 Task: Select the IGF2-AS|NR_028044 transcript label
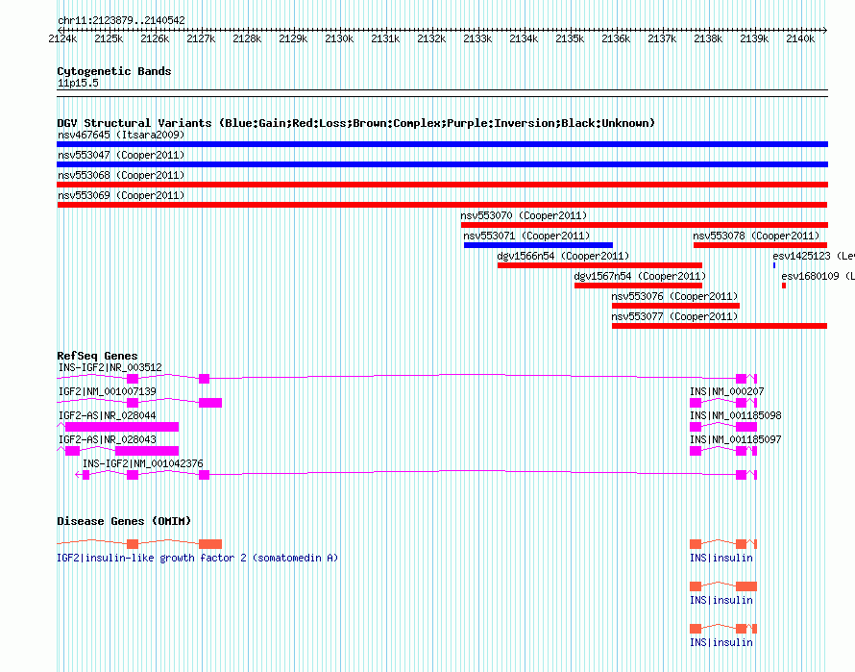click(x=107, y=415)
